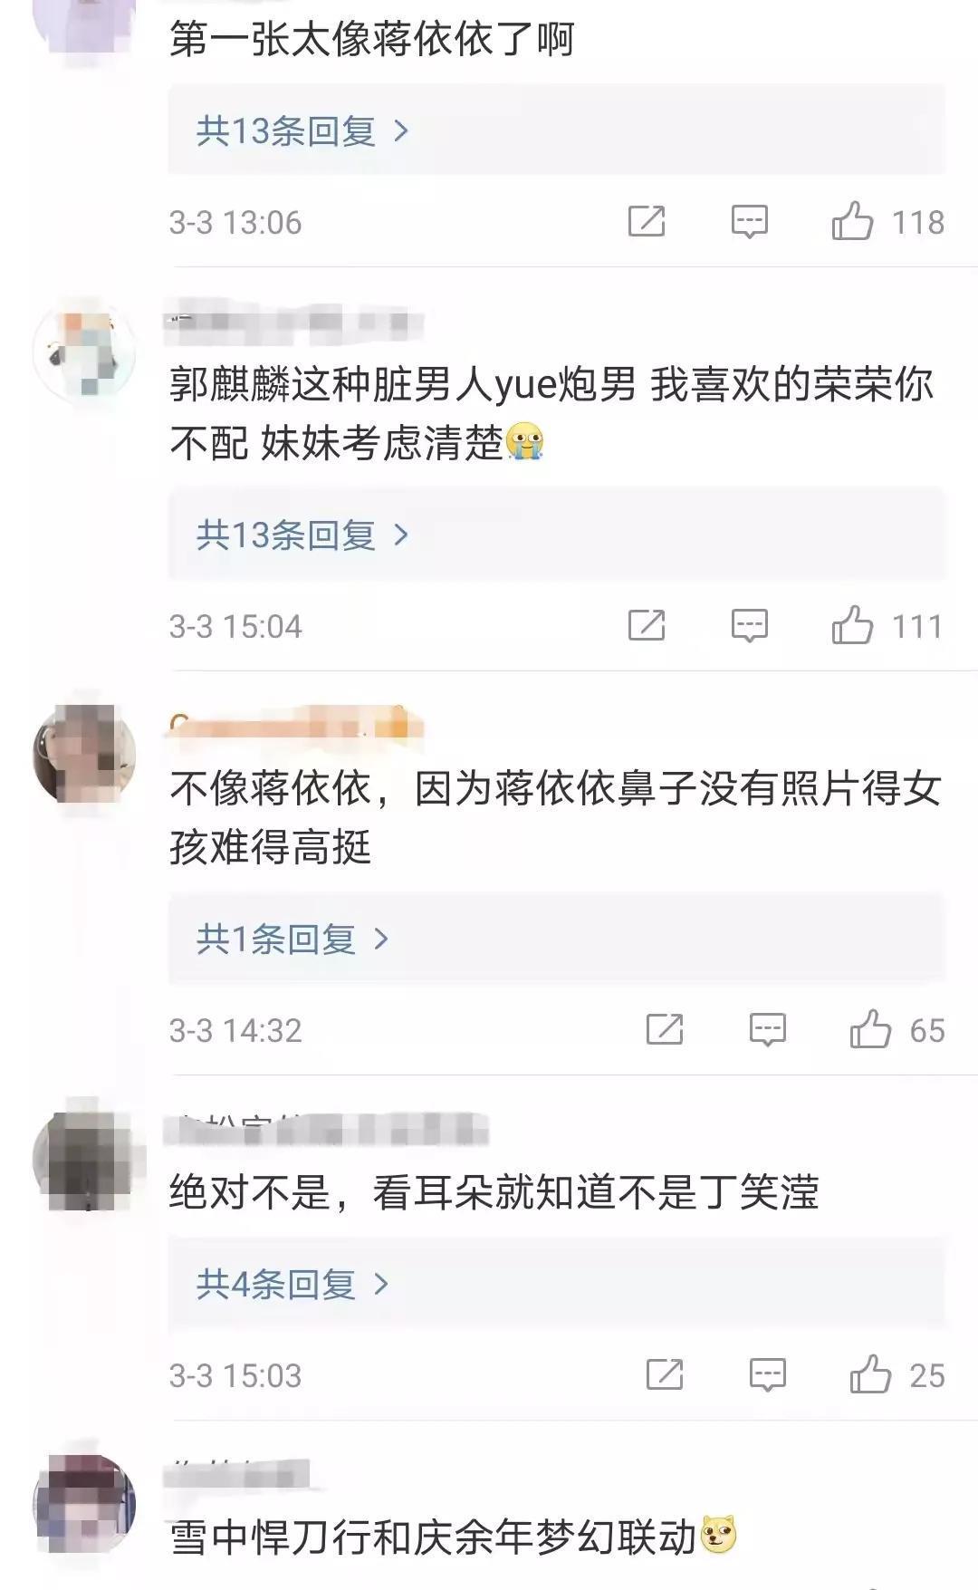This screenshot has height=1590, width=978.
Task: Reply to the comment posted at 3-3 15:03
Action: 768,1374
